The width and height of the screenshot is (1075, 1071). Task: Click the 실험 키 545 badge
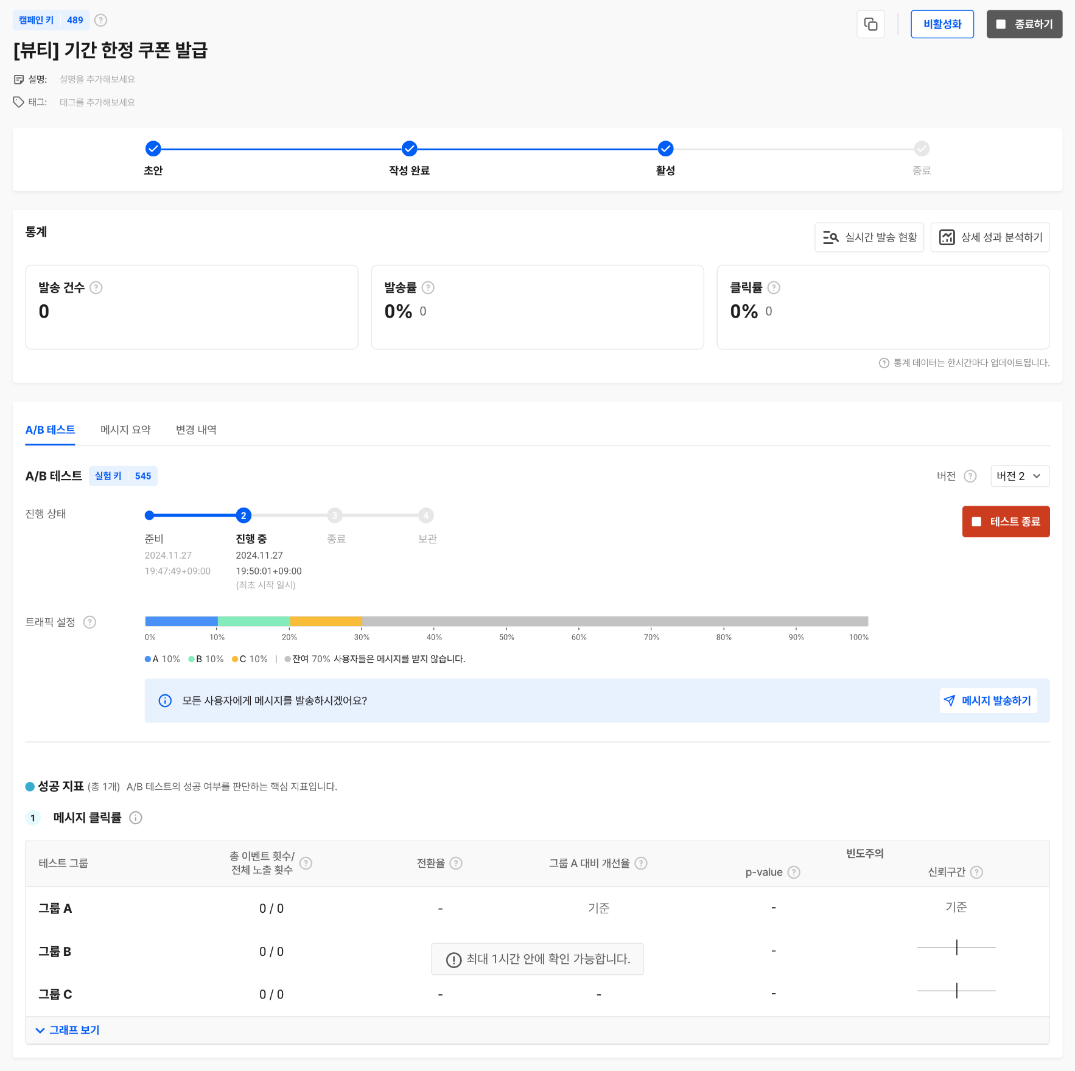pyautogui.click(x=123, y=476)
